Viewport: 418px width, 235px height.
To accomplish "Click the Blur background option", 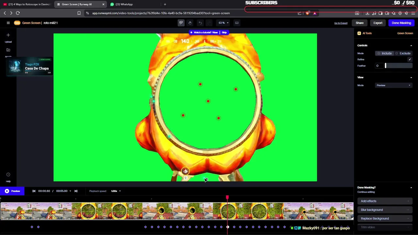I will (384, 210).
